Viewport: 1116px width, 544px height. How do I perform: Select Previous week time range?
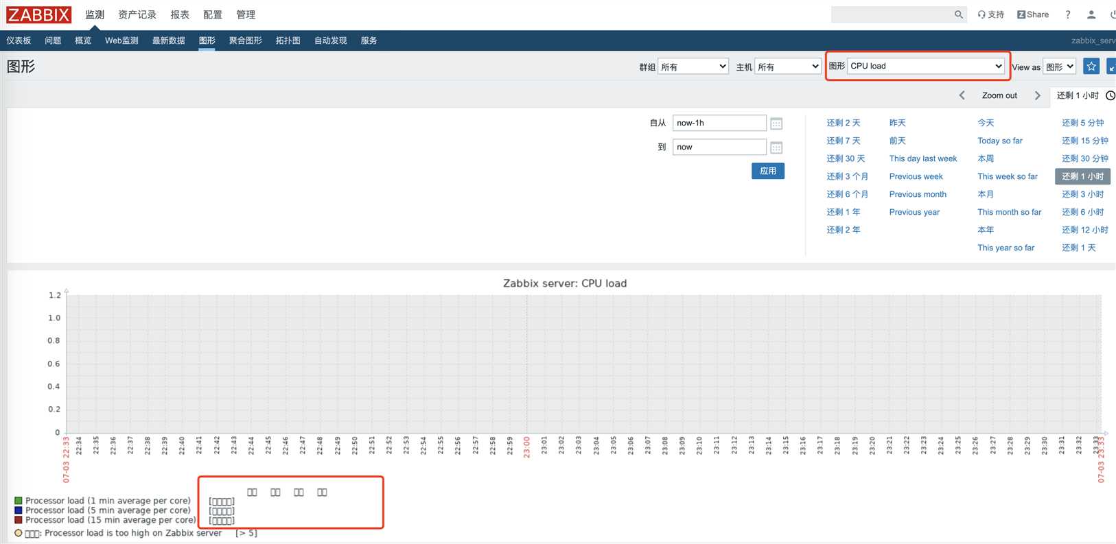[916, 176]
